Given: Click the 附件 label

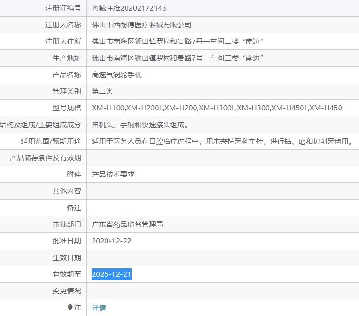Looking at the screenshot, I should pos(74,175).
